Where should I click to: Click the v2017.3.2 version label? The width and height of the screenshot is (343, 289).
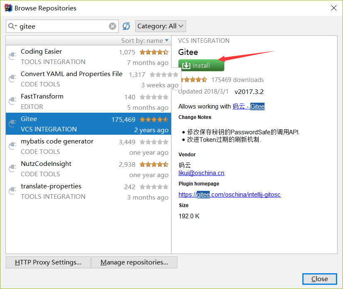coord(249,91)
